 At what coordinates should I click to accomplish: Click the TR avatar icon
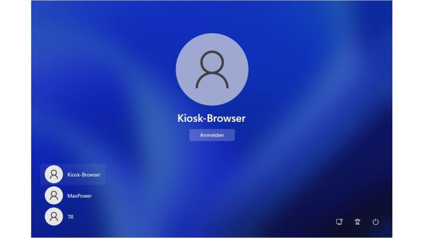(x=54, y=217)
